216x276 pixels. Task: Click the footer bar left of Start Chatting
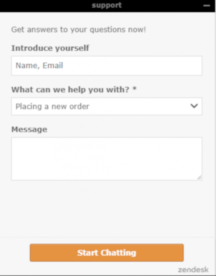(15, 253)
